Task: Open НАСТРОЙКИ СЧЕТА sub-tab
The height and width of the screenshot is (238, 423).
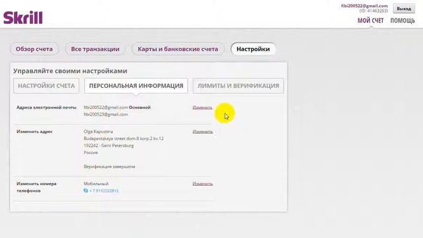Action: [46, 86]
